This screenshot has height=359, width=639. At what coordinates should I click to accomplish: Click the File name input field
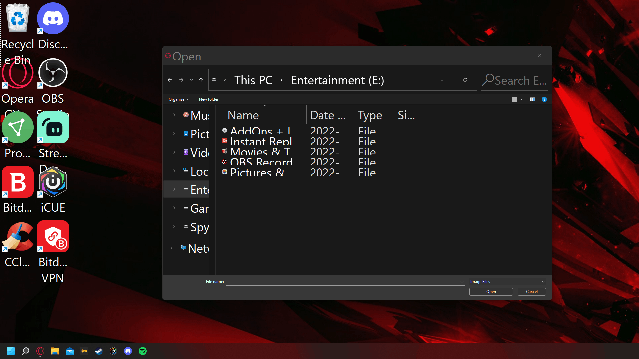coord(343,282)
